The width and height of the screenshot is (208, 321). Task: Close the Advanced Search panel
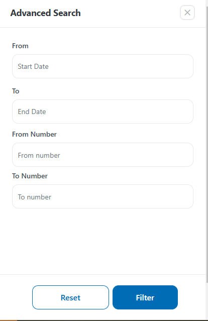(187, 13)
